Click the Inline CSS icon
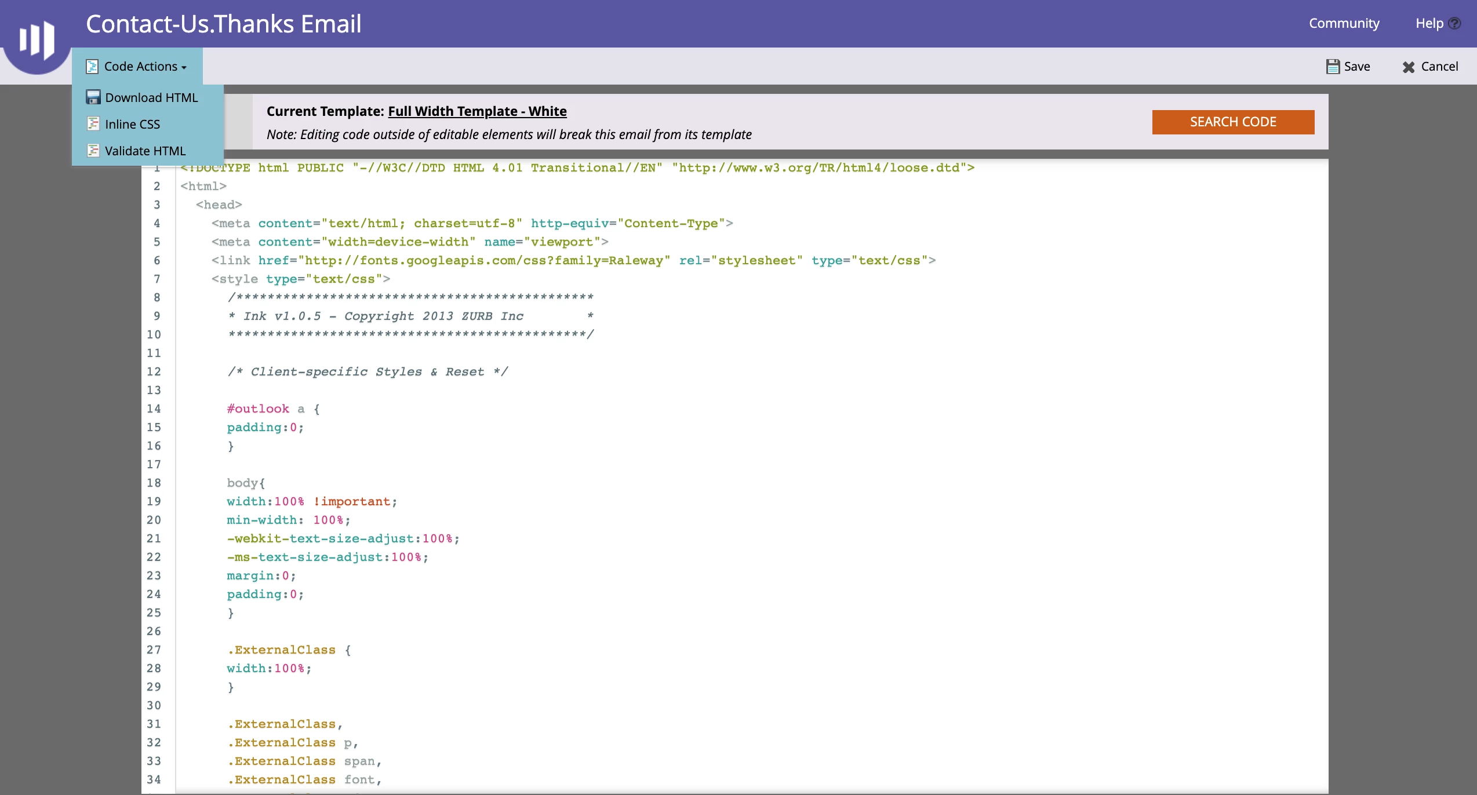 [x=93, y=124]
